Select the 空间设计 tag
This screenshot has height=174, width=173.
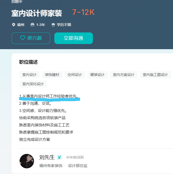[75, 75]
